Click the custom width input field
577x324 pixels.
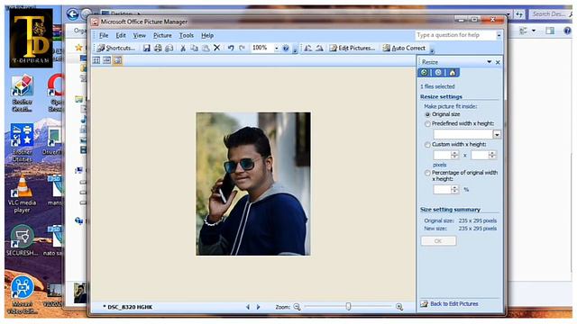[442, 156]
